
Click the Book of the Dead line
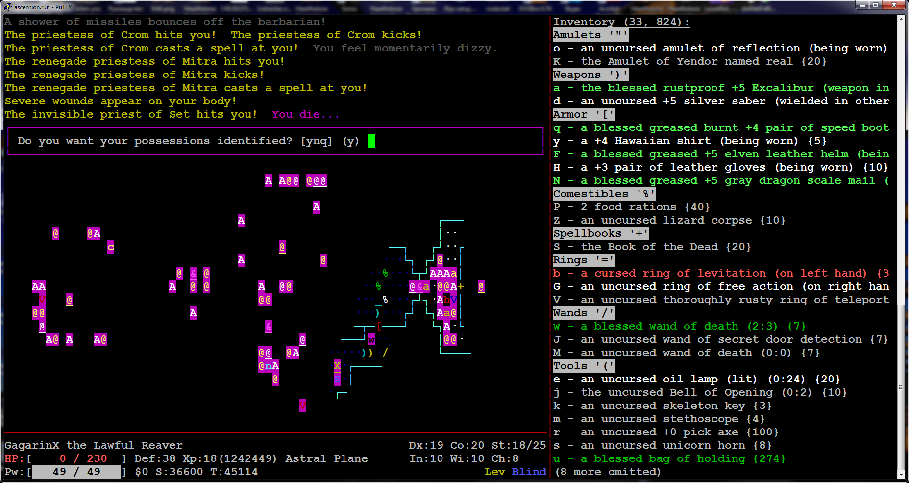click(652, 247)
